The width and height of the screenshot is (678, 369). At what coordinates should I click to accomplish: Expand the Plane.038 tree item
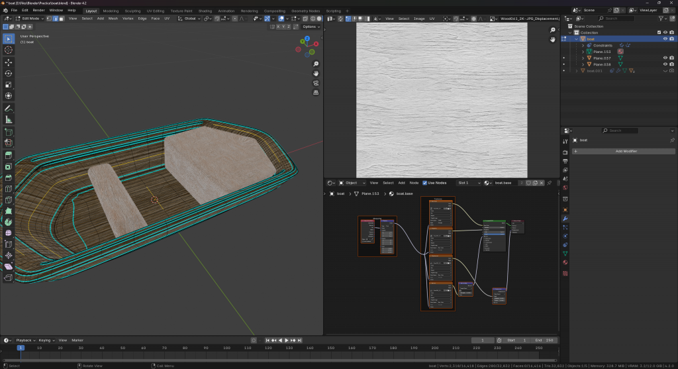coord(582,64)
